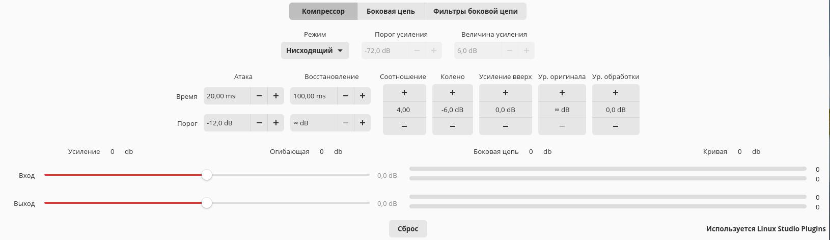
Task: Decrease Восстановление time with minus button
Action: 346,96
